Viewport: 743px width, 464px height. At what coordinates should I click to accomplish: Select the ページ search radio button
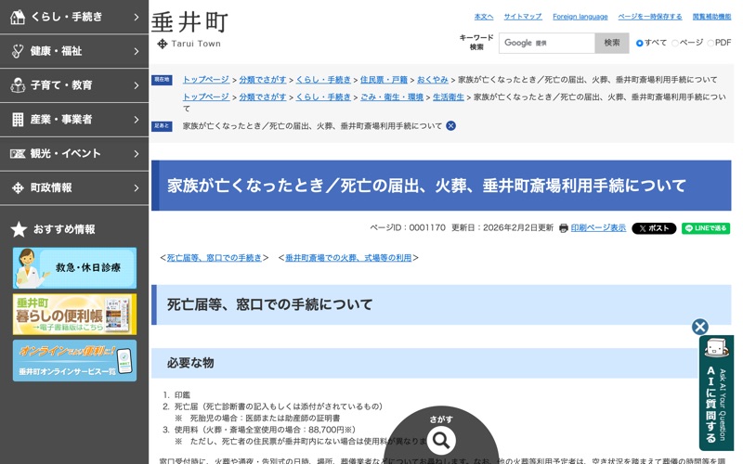675,43
